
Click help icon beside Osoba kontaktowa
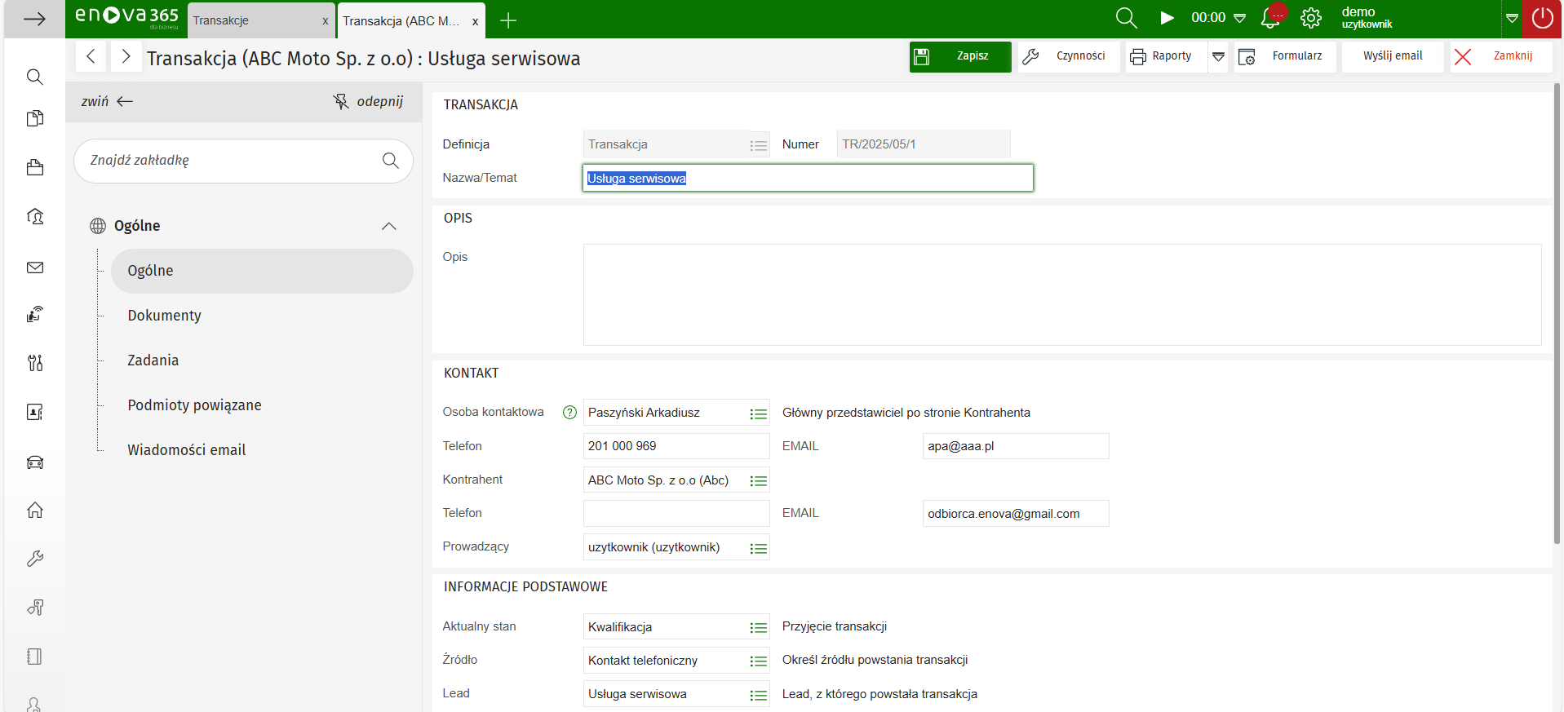coord(569,413)
